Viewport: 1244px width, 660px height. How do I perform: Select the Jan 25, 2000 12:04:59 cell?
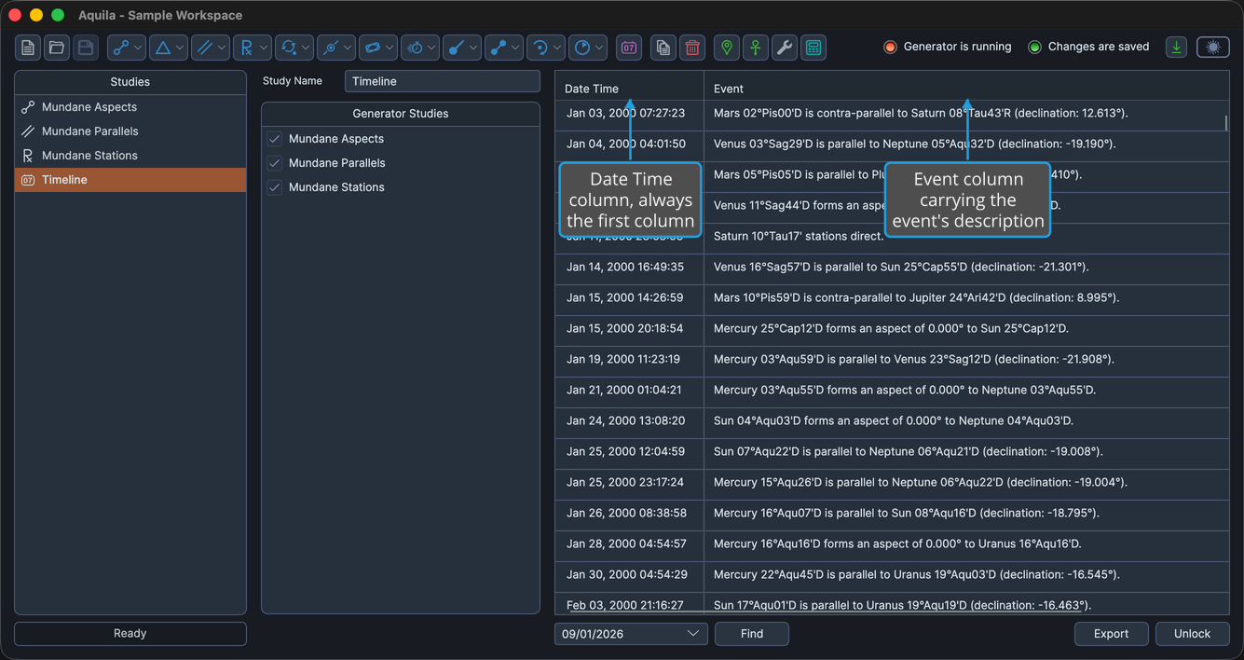[x=629, y=452]
